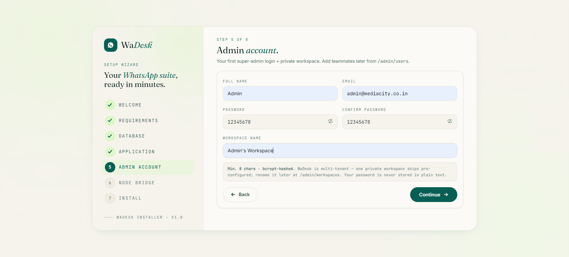This screenshot has height=257, width=569.
Task: Open the Install wizard step
Action: [x=148, y=198]
